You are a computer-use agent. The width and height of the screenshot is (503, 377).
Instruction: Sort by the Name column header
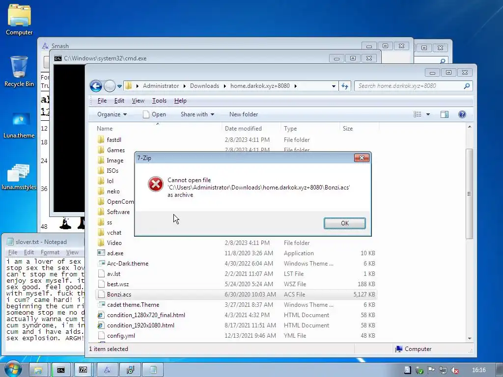pyautogui.click(x=159, y=129)
